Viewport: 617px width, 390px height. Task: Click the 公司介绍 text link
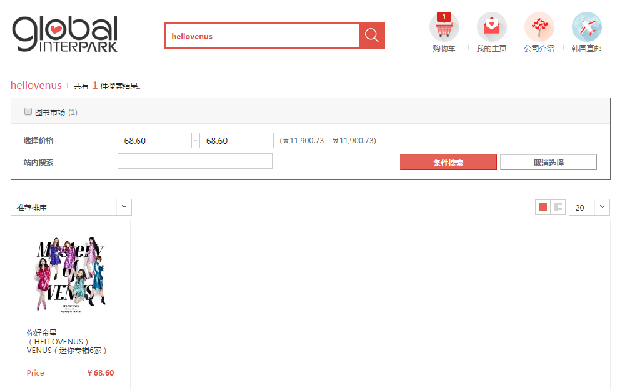pyautogui.click(x=539, y=48)
